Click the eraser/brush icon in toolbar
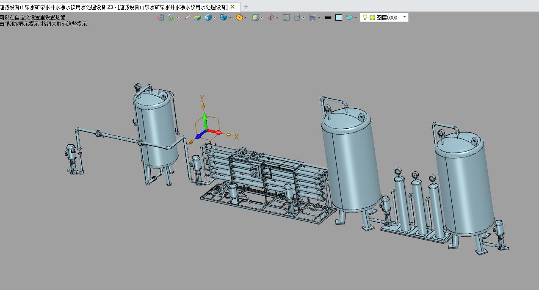This screenshot has height=290, width=539. (x=187, y=17)
